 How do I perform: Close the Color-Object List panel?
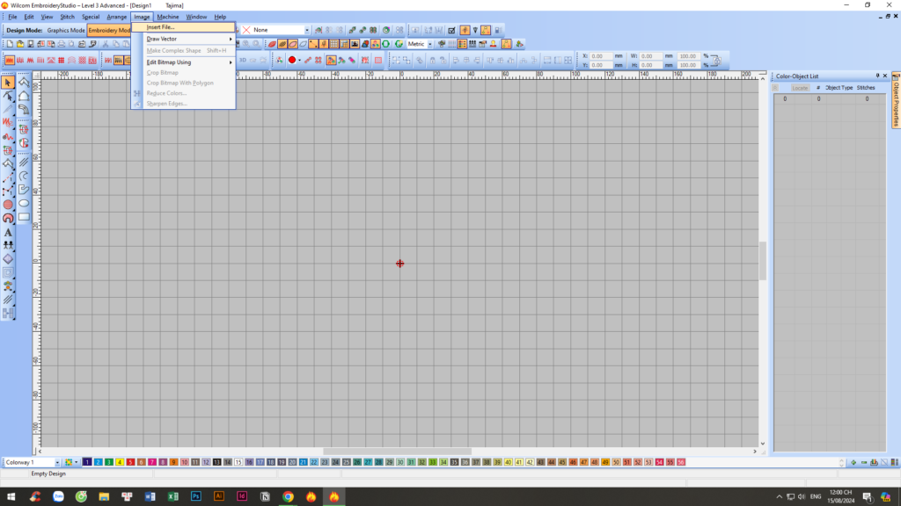885,76
